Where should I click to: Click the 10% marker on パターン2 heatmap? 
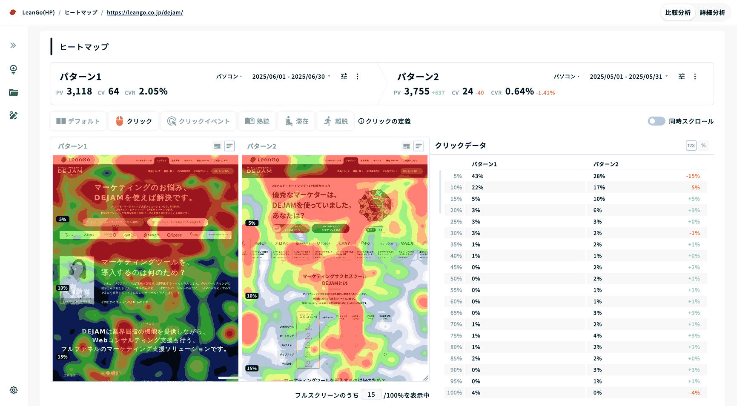tap(252, 296)
